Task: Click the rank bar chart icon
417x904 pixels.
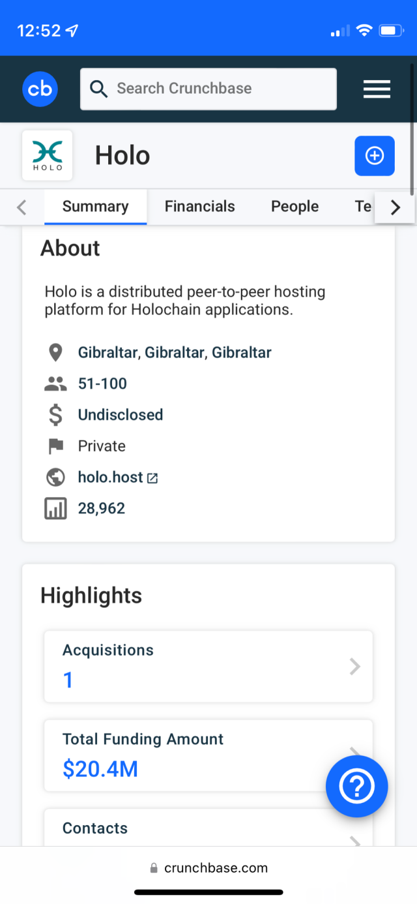Action: (55, 509)
